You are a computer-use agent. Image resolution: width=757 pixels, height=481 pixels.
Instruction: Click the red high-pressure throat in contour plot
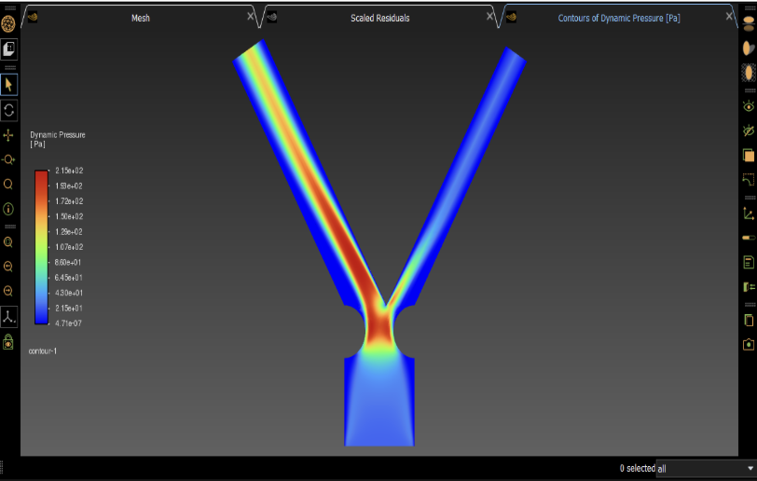pos(379,327)
